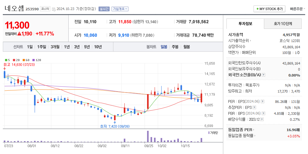308x154 pixels.
Task: Click the 거래대금 value 78,740 백만
Action: pyautogui.click(x=203, y=35)
